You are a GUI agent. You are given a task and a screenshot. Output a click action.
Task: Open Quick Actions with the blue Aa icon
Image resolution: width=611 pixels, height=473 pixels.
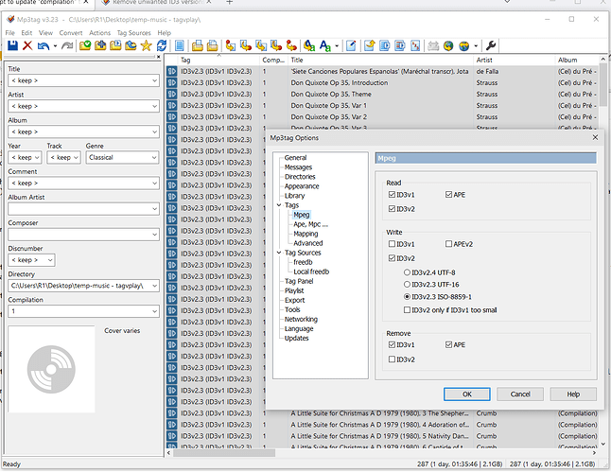tap(325, 45)
